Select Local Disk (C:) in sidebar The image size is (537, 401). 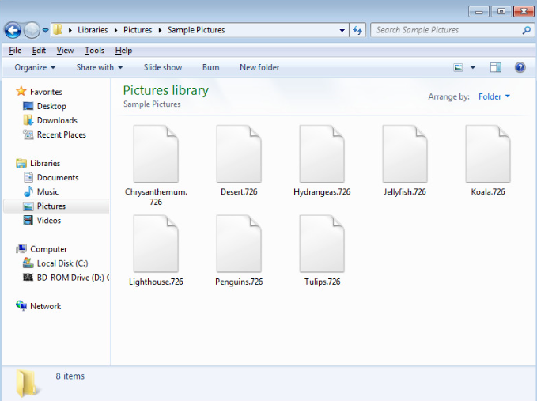pos(62,263)
